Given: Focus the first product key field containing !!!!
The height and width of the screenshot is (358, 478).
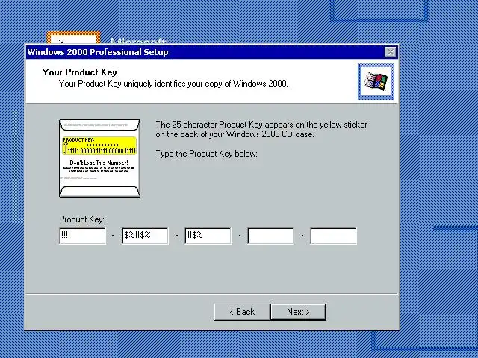Looking at the screenshot, I should (83, 236).
